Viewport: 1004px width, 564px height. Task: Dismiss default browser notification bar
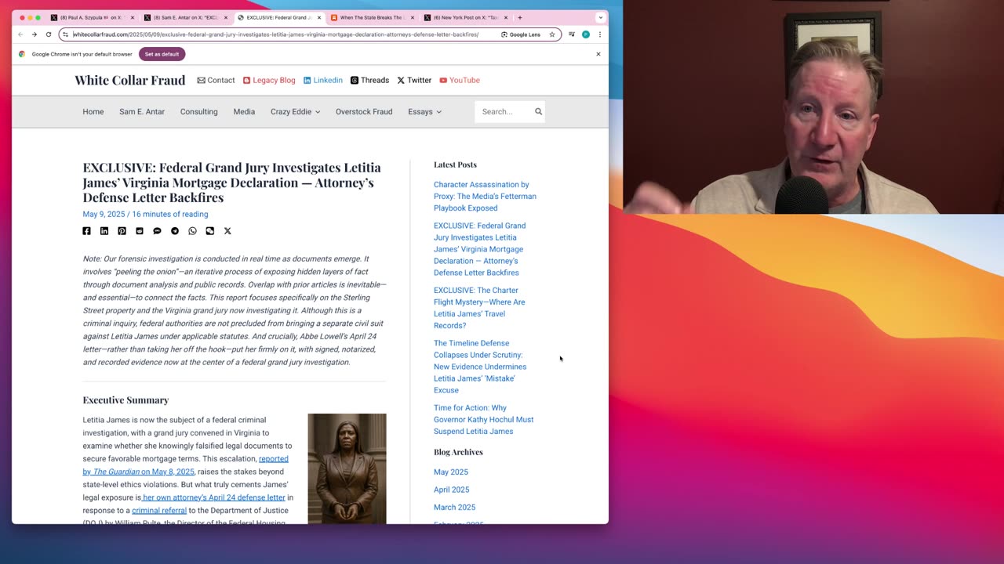[598, 54]
